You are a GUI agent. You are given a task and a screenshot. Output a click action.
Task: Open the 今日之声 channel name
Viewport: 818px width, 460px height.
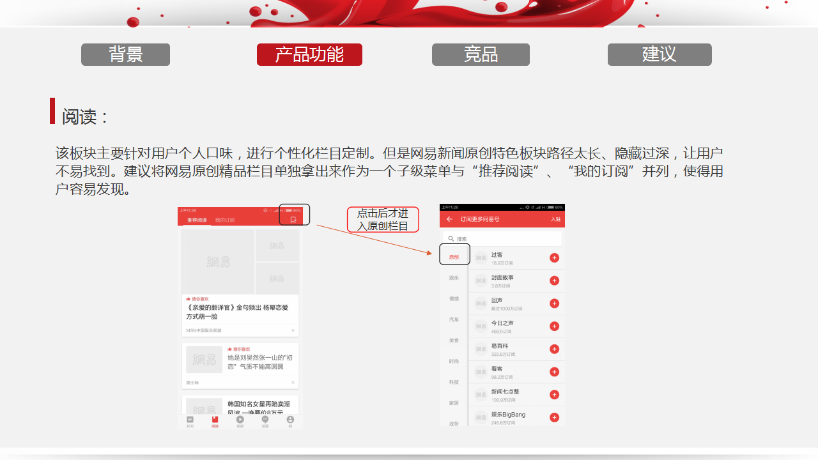(502, 323)
